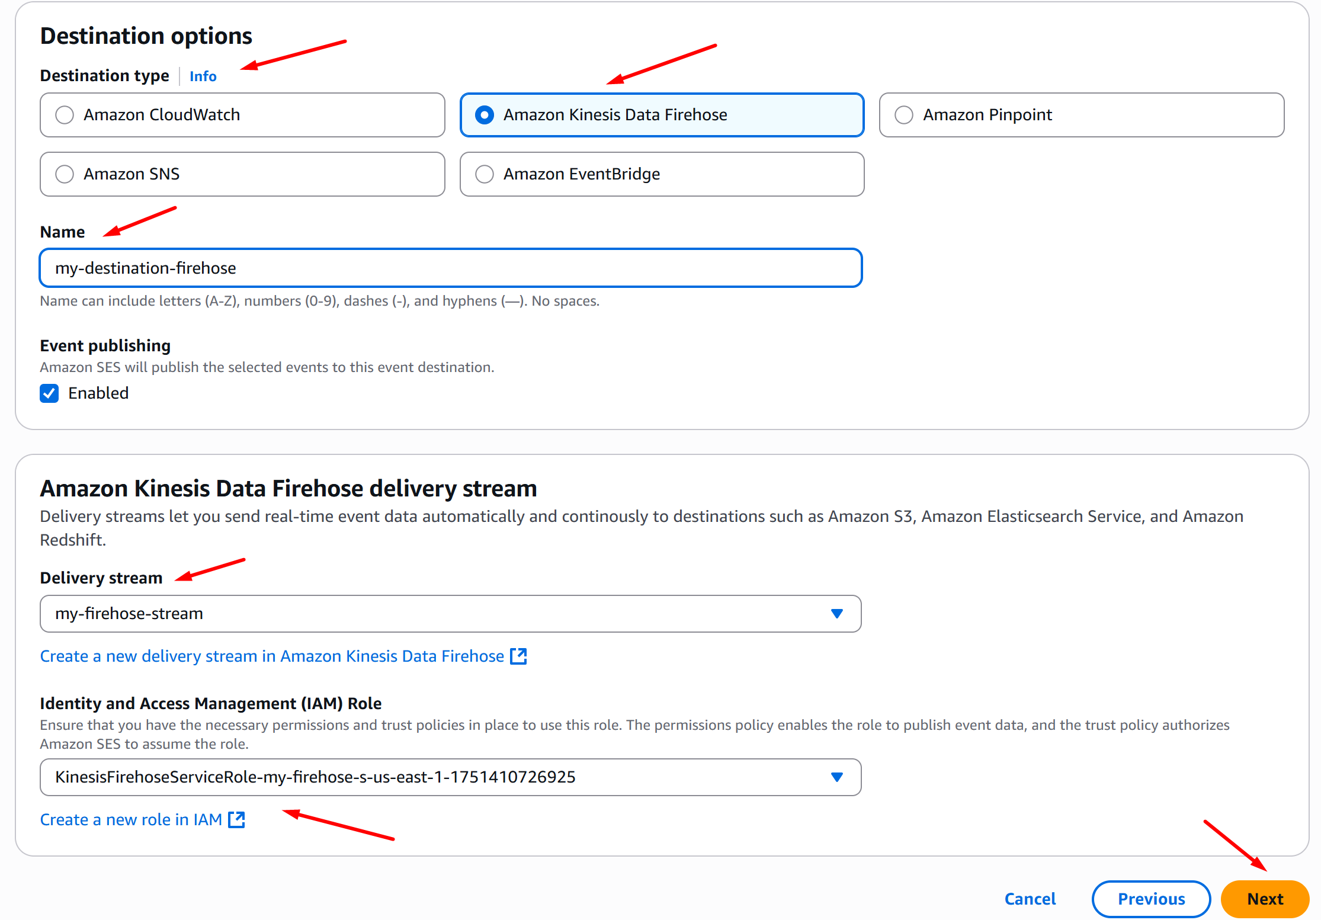Open the Info link beside Destination type
Image resolution: width=1321 pixels, height=920 pixels.
click(x=203, y=76)
